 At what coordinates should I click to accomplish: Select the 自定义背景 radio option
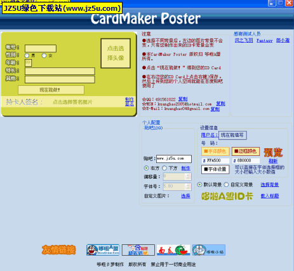[226, 184]
